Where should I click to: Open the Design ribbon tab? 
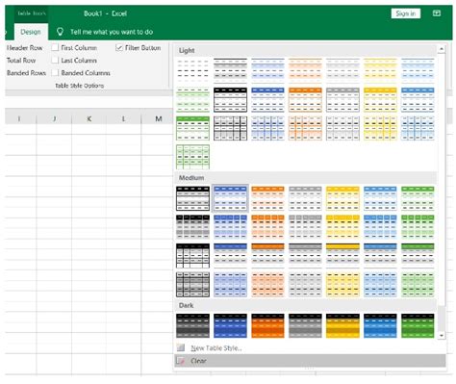(x=31, y=32)
